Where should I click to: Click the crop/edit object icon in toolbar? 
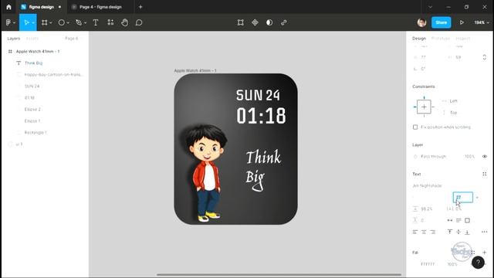[x=240, y=22]
